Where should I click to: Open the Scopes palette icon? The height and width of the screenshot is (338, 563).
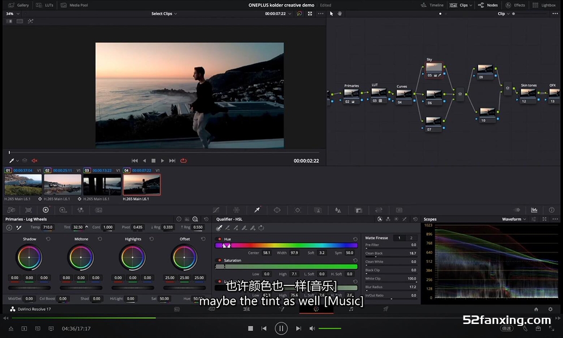point(534,210)
